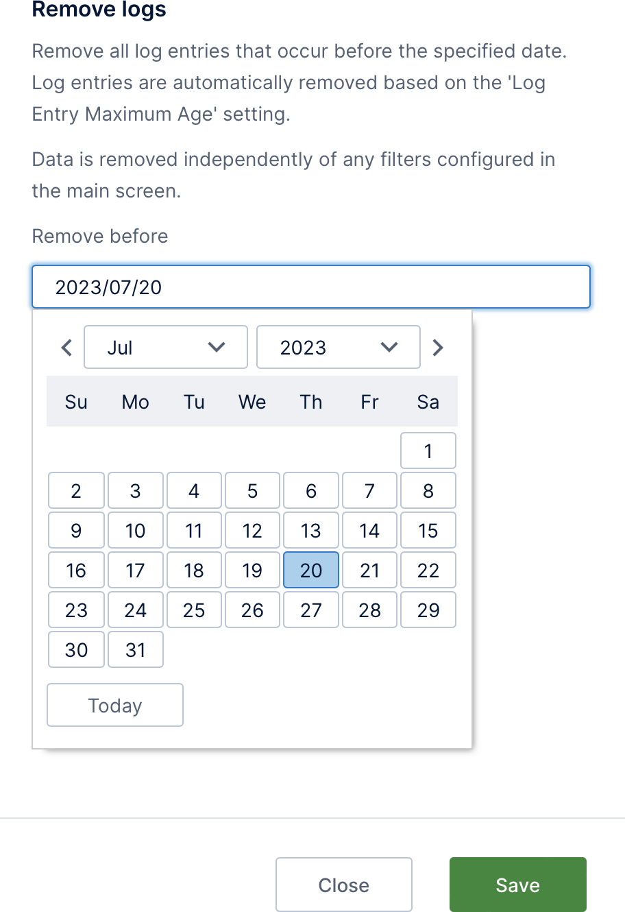This screenshot has height=912, width=625.
Task: Choose day 15 in the calendar grid
Action: [x=428, y=530]
